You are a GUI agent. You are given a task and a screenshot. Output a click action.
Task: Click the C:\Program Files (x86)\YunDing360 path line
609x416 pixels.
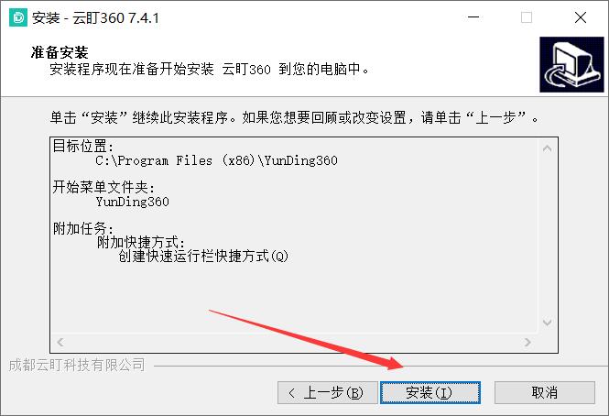click(x=216, y=160)
